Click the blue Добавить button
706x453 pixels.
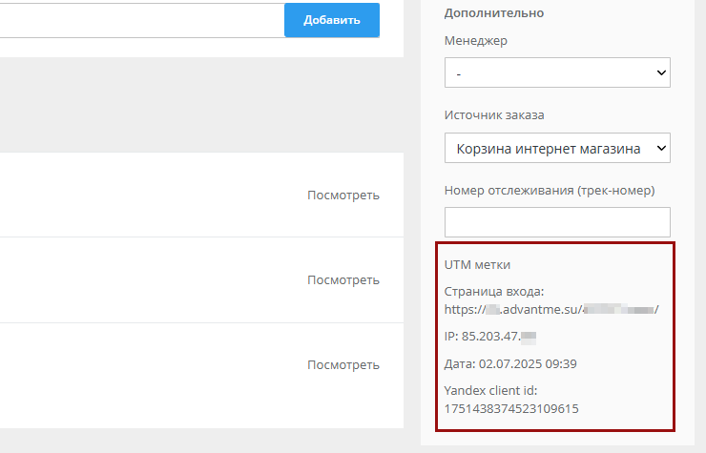(x=331, y=20)
